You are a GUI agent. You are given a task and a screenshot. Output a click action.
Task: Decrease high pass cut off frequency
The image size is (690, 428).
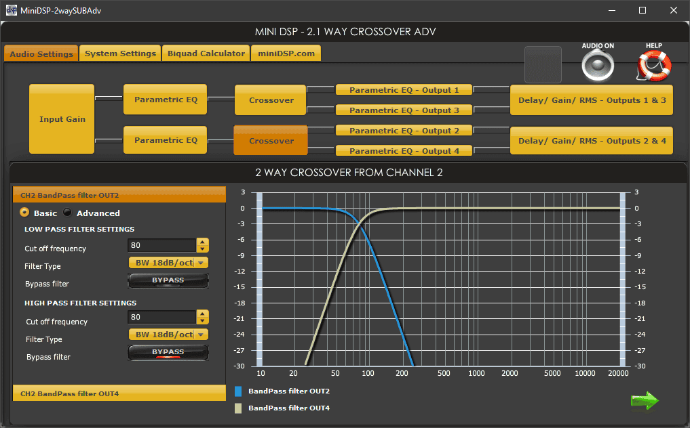pos(202,320)
